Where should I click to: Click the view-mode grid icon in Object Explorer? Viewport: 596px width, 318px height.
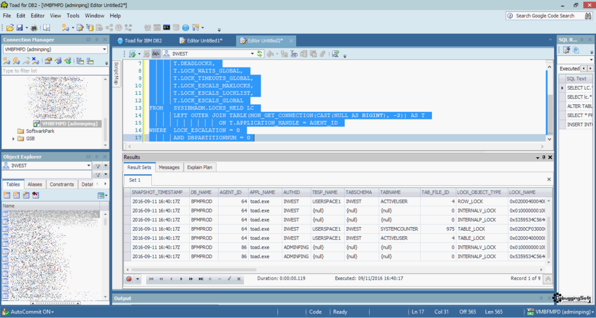pyautogui.click(x=101, y=195)
